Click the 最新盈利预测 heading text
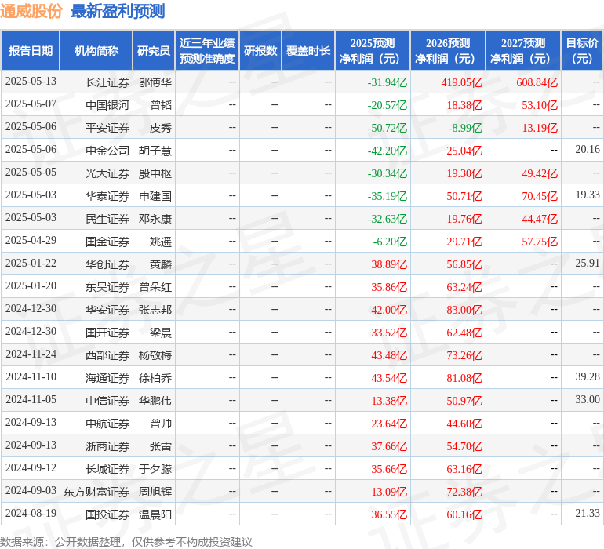Viewport: 604px width, 549px height. coord(117,11)
